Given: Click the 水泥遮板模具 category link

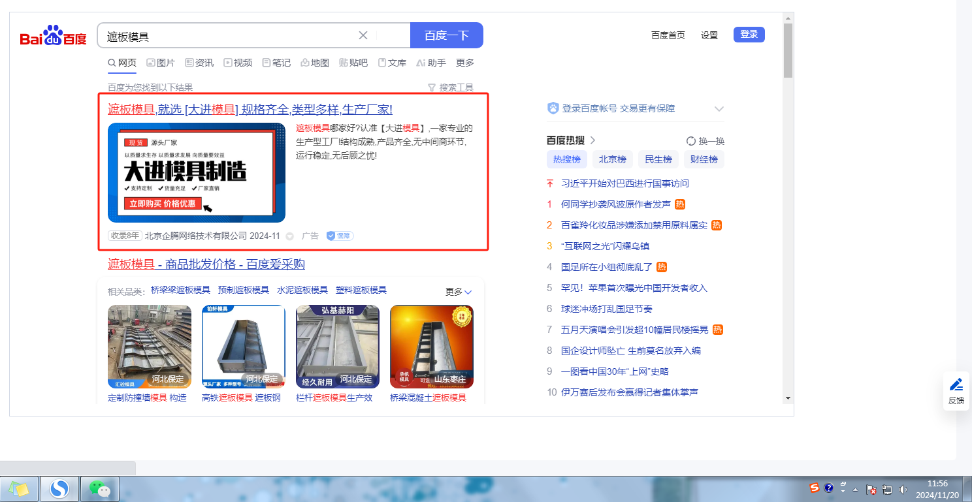Looking at the screenshot, I should (302, 290).
